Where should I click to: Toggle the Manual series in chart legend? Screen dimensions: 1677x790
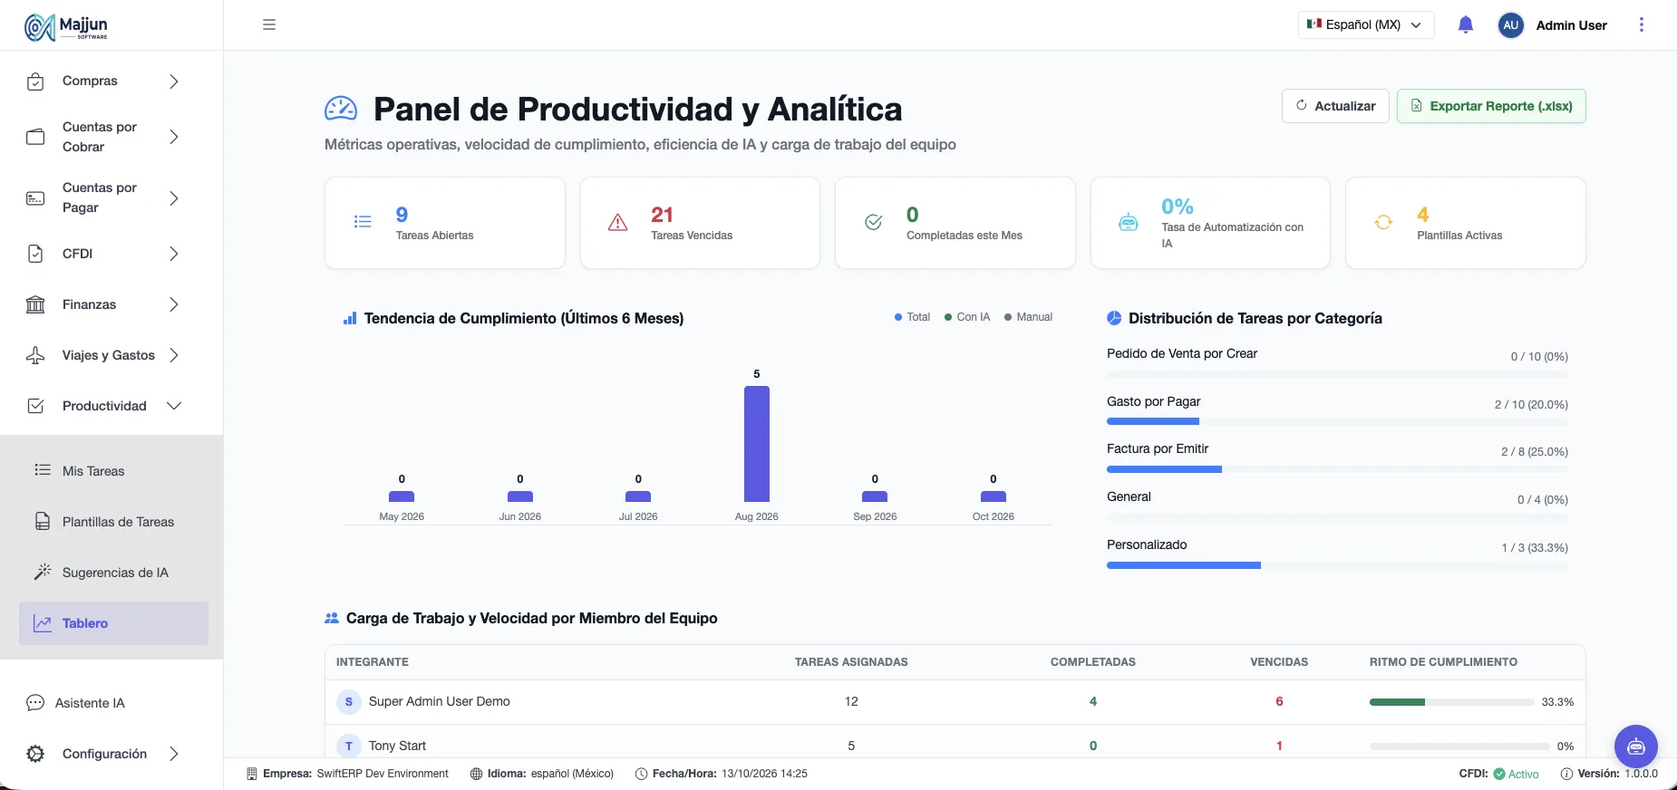(x=1028, y=317)
